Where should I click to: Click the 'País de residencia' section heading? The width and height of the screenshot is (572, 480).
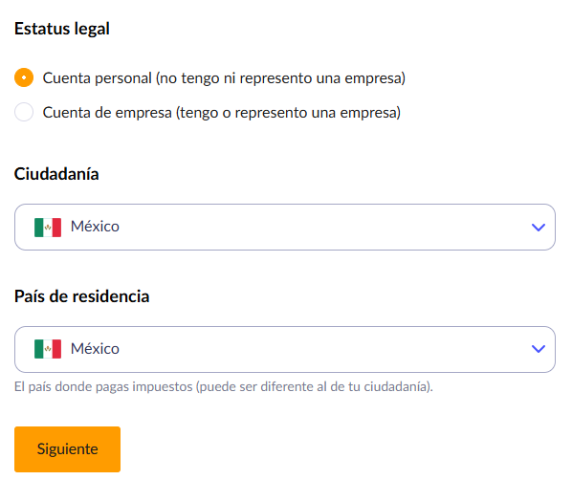click(x=81, y=296)
